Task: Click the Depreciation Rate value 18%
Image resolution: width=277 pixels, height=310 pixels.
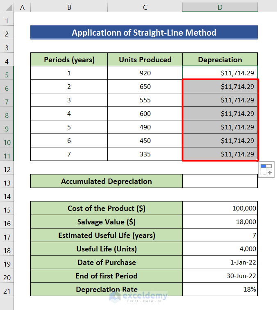Action: (220, 290)
